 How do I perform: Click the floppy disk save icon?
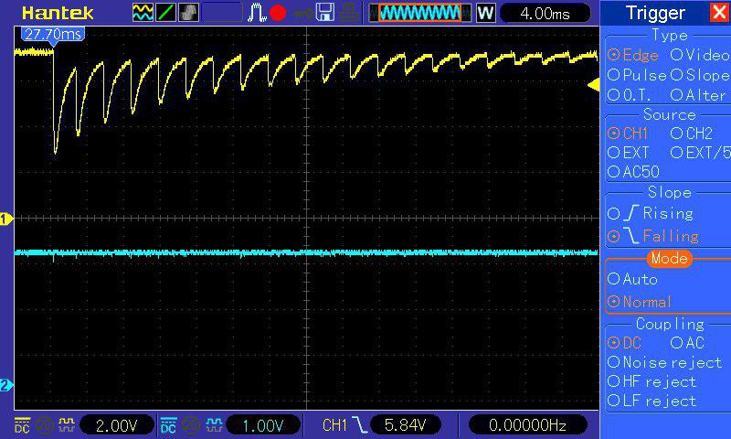(x=325, y=13)
